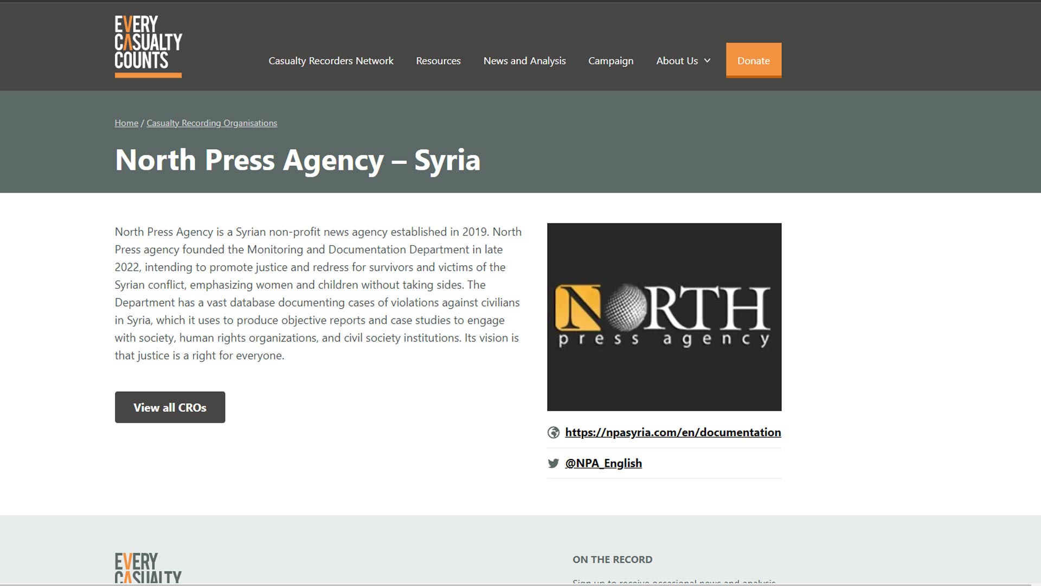Screen dimensions: 1041x586
Task: Click the organisation description paragraph
Action: [318, 294]
